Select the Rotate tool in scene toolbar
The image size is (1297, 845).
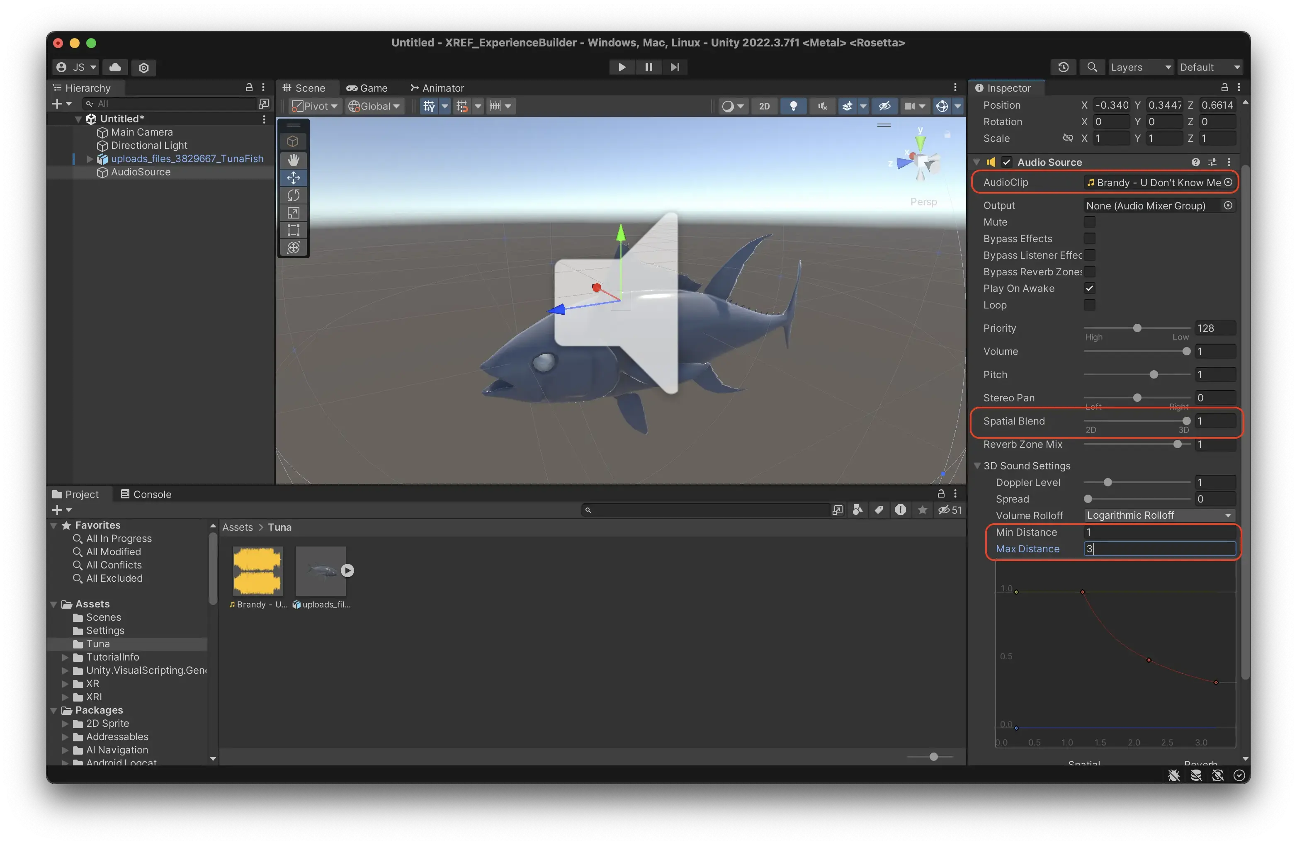[x=293, y=195]
